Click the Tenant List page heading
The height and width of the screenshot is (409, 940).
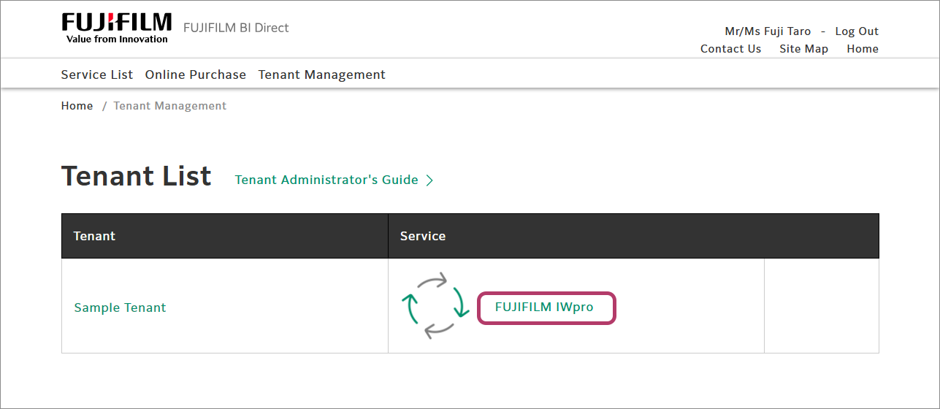(x=137, y=176)
